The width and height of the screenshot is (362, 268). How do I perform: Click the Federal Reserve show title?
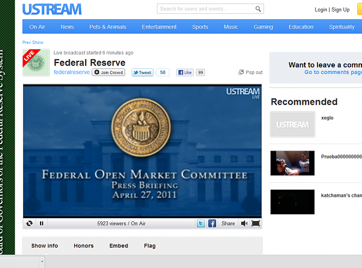(90, 63)
